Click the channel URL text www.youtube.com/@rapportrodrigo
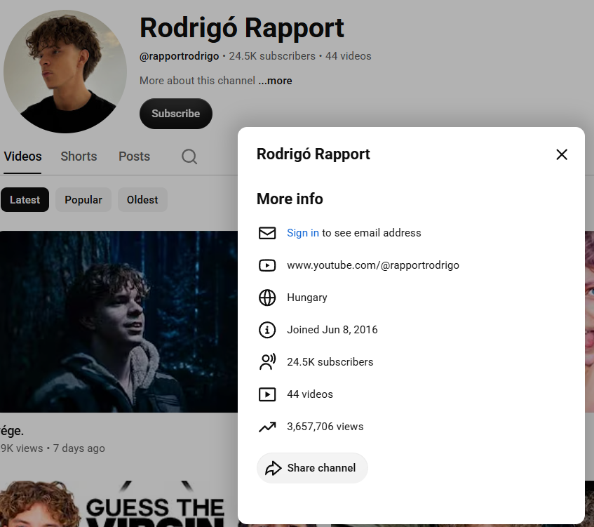 point(373,265)
